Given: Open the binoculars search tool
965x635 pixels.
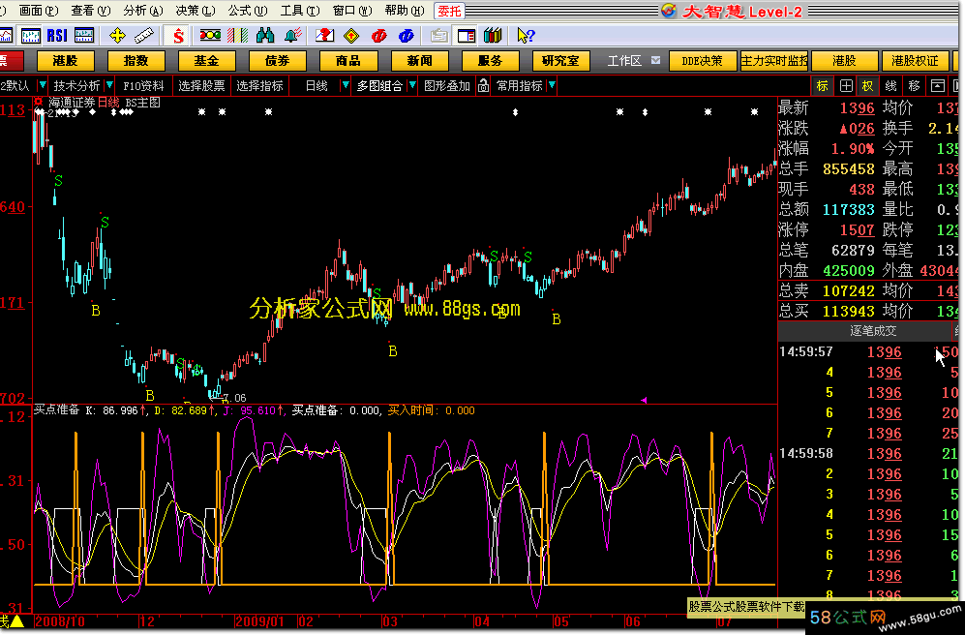Looking at the screenshot, I should point(265,36).
